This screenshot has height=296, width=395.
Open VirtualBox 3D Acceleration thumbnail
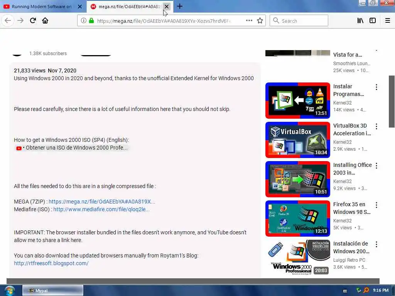297,140
